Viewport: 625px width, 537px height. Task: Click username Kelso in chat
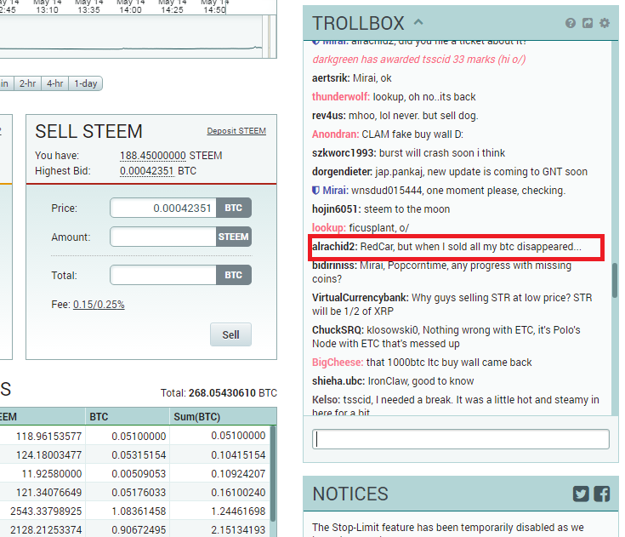(326, 400)
